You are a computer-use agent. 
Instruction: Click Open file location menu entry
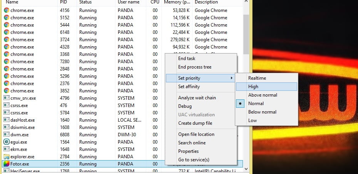[x=196, y=134]
